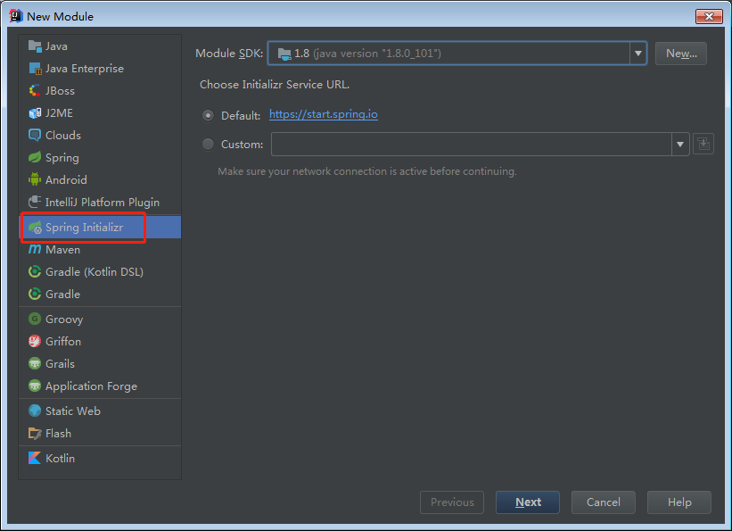Viewport: 732px width, 531px height.
Task: Click New... button for Module SDK
Action: [x=680, y=54]
